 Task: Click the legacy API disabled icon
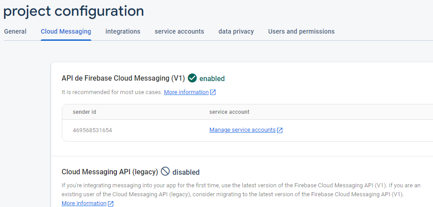(165, 172)
